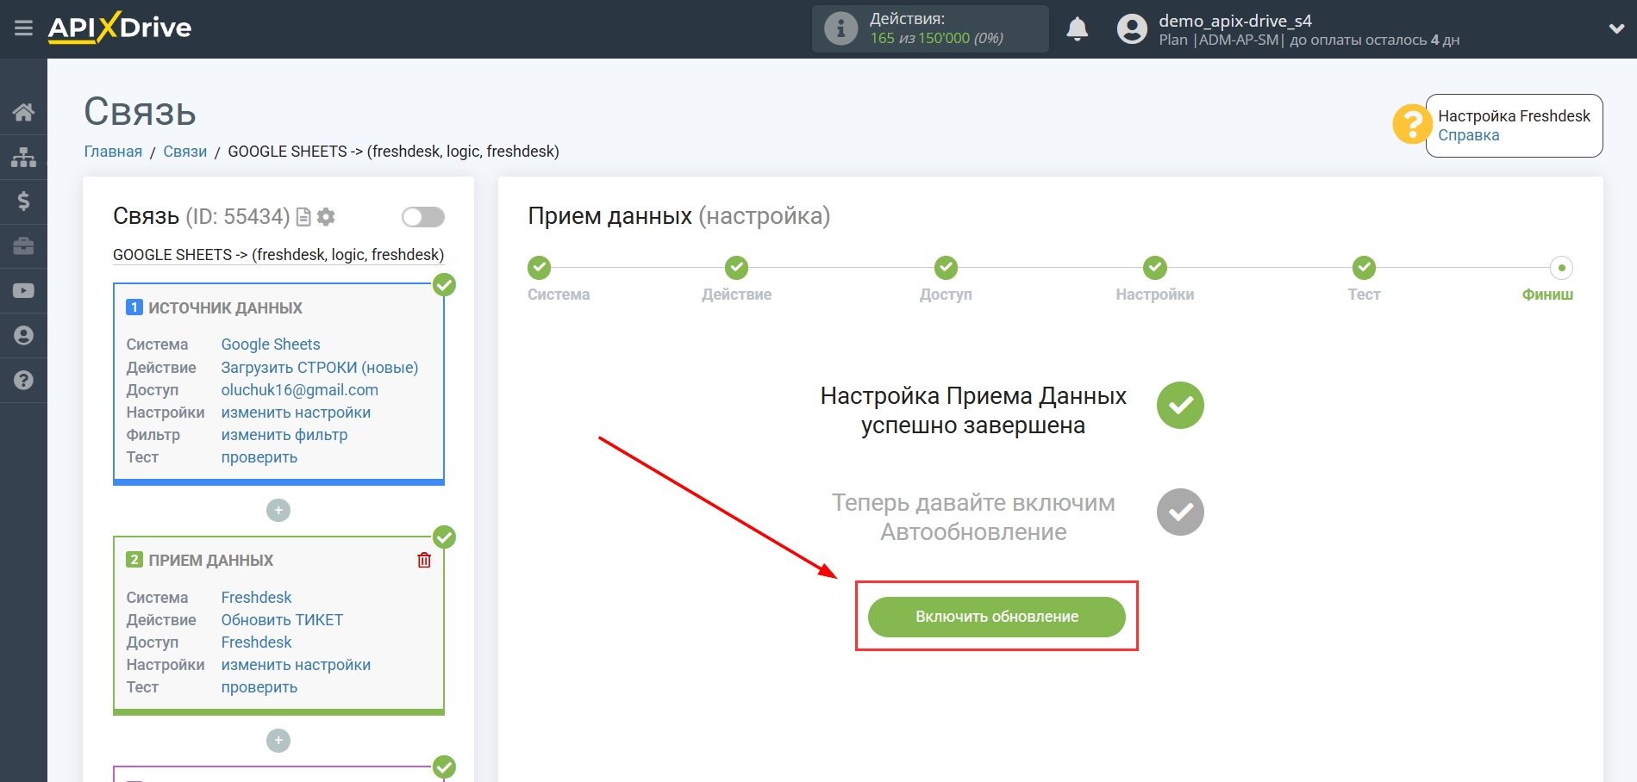Click the connection name GOOGLE SHEETS -> (freshdesk, logic, freshdesk)

pos(278,255)
